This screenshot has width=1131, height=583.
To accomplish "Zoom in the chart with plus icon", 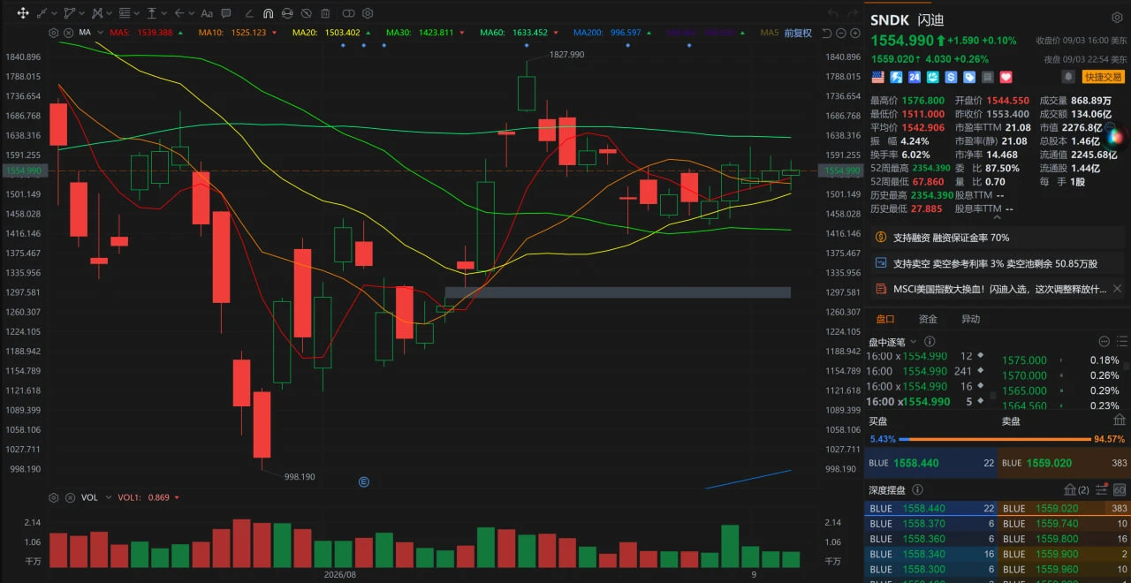I will click(854, 33).
